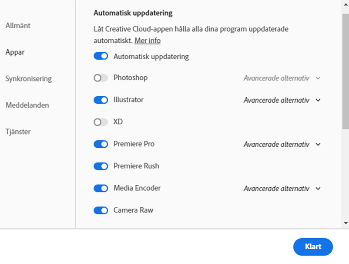Open the Allmänt settings tab

pos(18,26)
